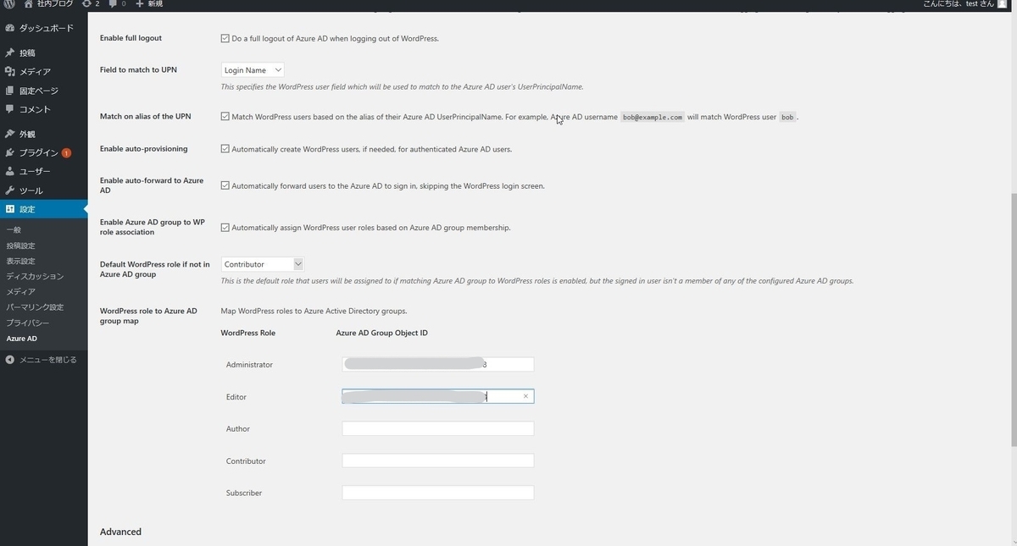Open the Login Name dropdown
Screen dimensions: 1017x546
[x=253, y=70]
